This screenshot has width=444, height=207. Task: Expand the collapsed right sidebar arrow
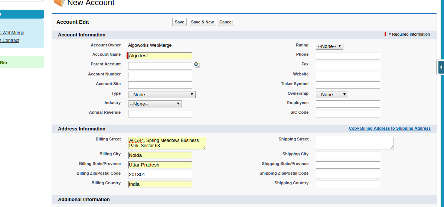[441, 67]
